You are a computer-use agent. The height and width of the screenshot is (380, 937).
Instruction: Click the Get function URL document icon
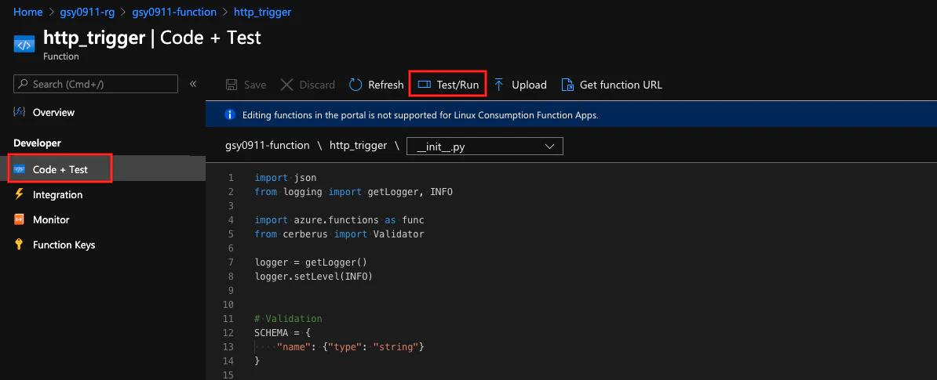click(567, 85)
